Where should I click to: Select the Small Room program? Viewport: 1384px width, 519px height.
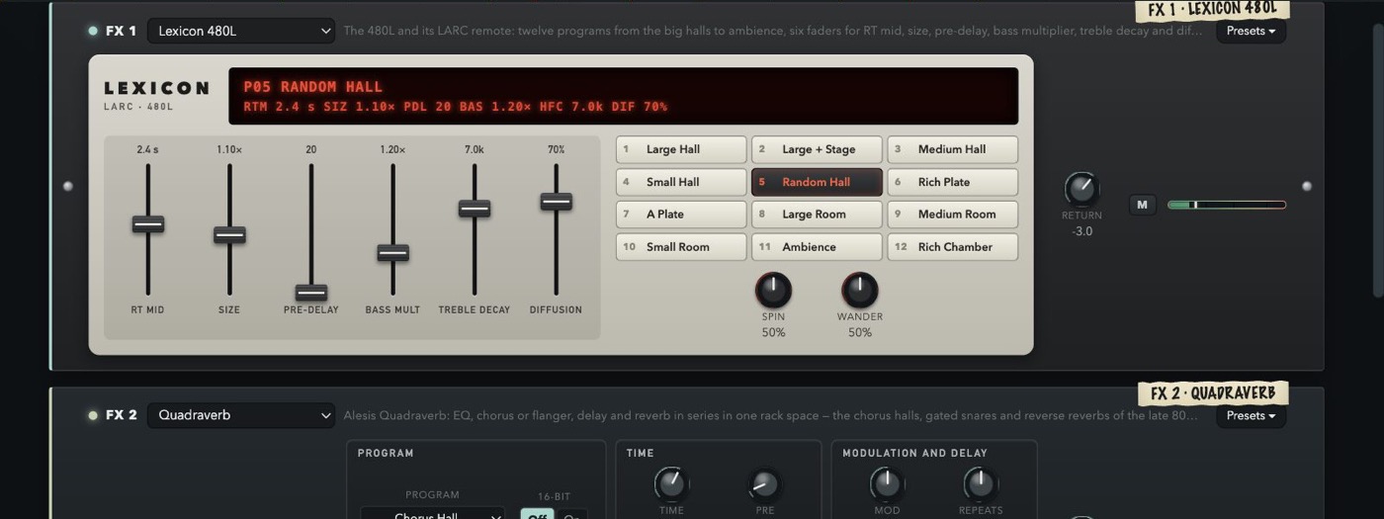tap(681, 247)
